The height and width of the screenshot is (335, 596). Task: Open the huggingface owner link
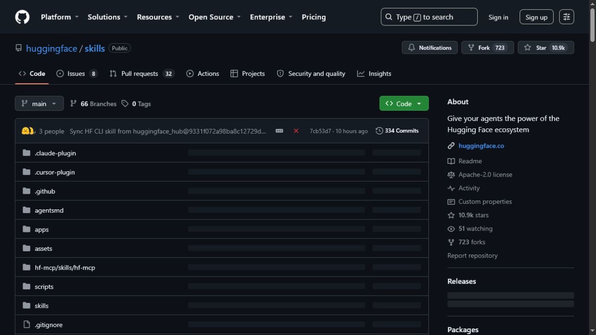tap(51, 48)
